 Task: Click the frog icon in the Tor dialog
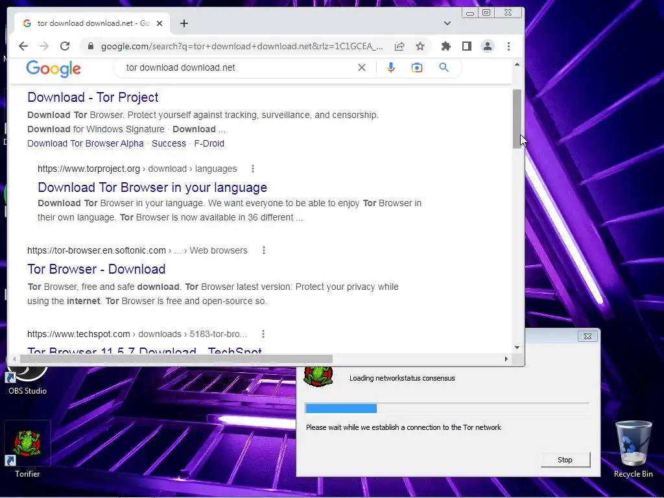(318, 376)
